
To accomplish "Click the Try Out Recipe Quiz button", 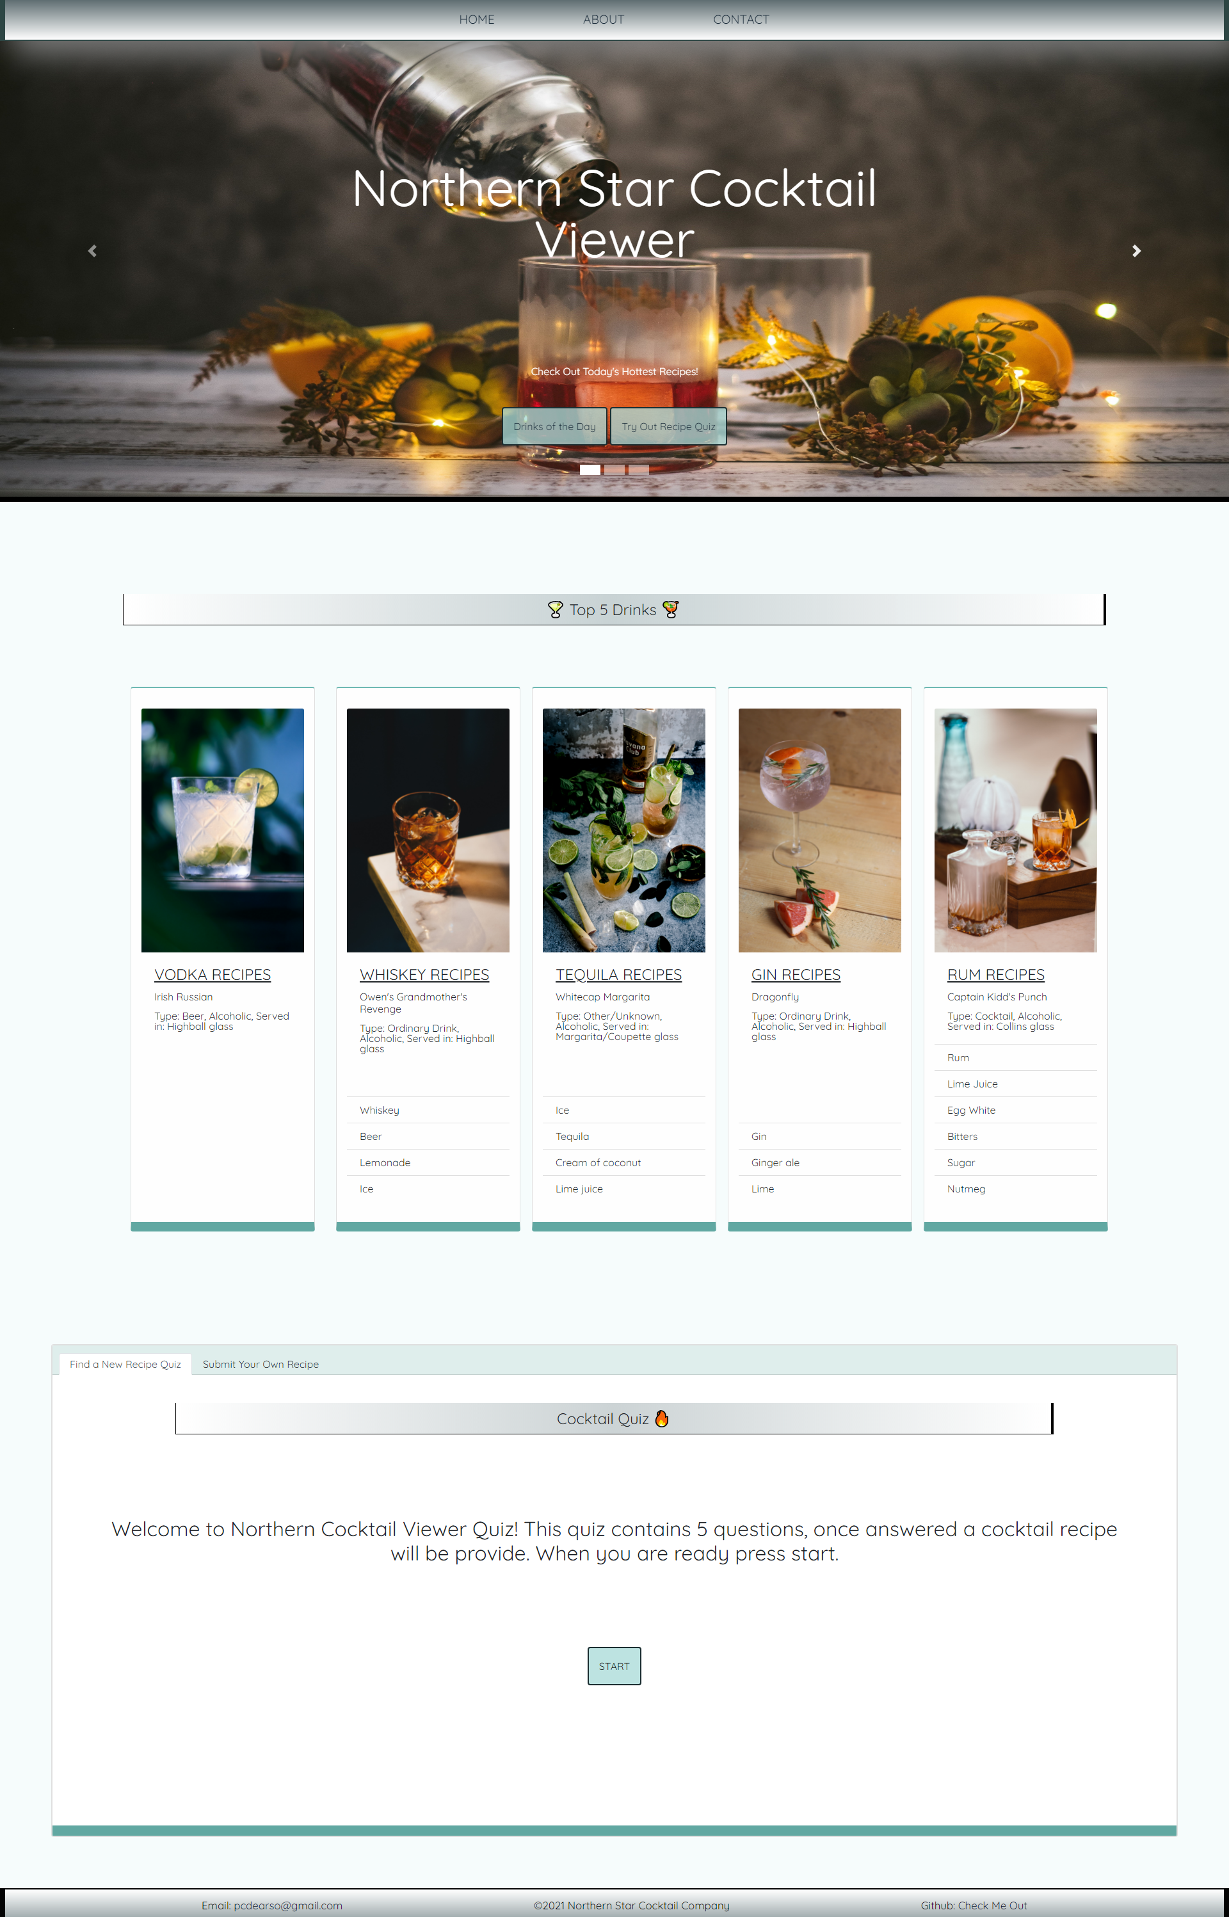I will [669, 426].
